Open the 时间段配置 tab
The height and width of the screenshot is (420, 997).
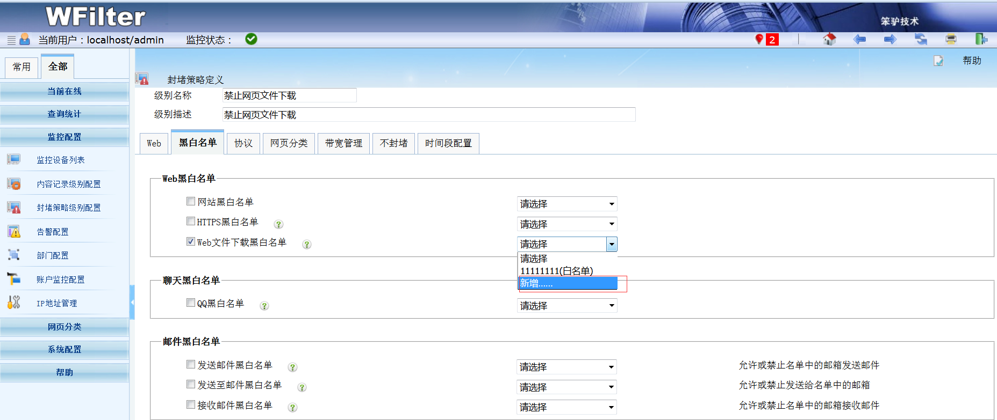[x=448, y=143]
